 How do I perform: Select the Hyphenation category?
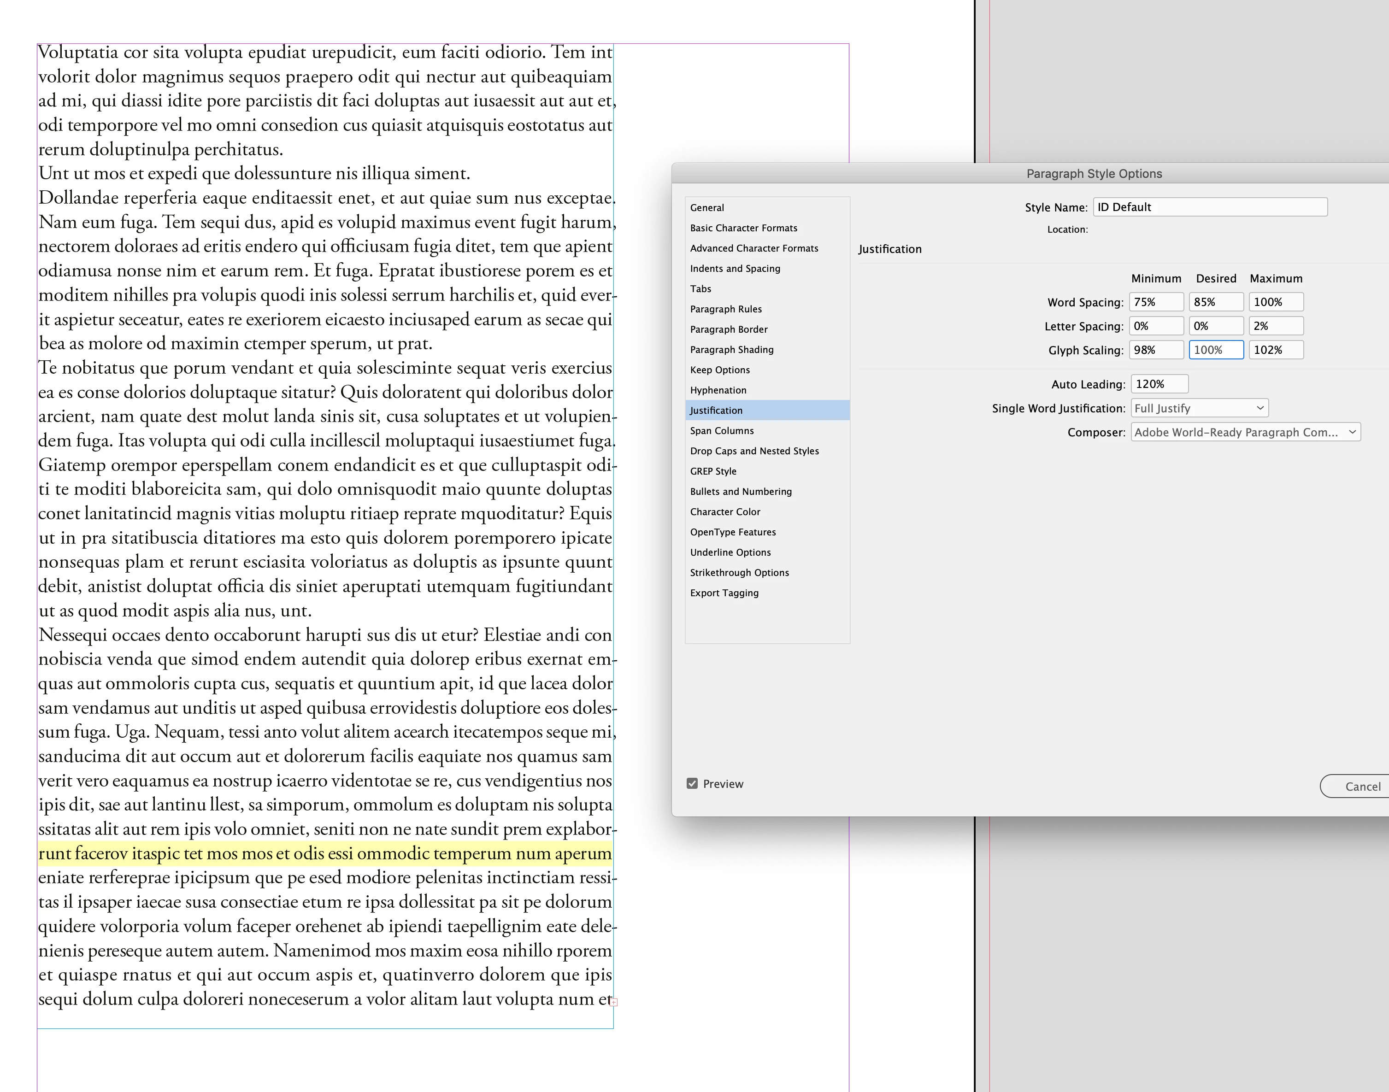(718, 390)
